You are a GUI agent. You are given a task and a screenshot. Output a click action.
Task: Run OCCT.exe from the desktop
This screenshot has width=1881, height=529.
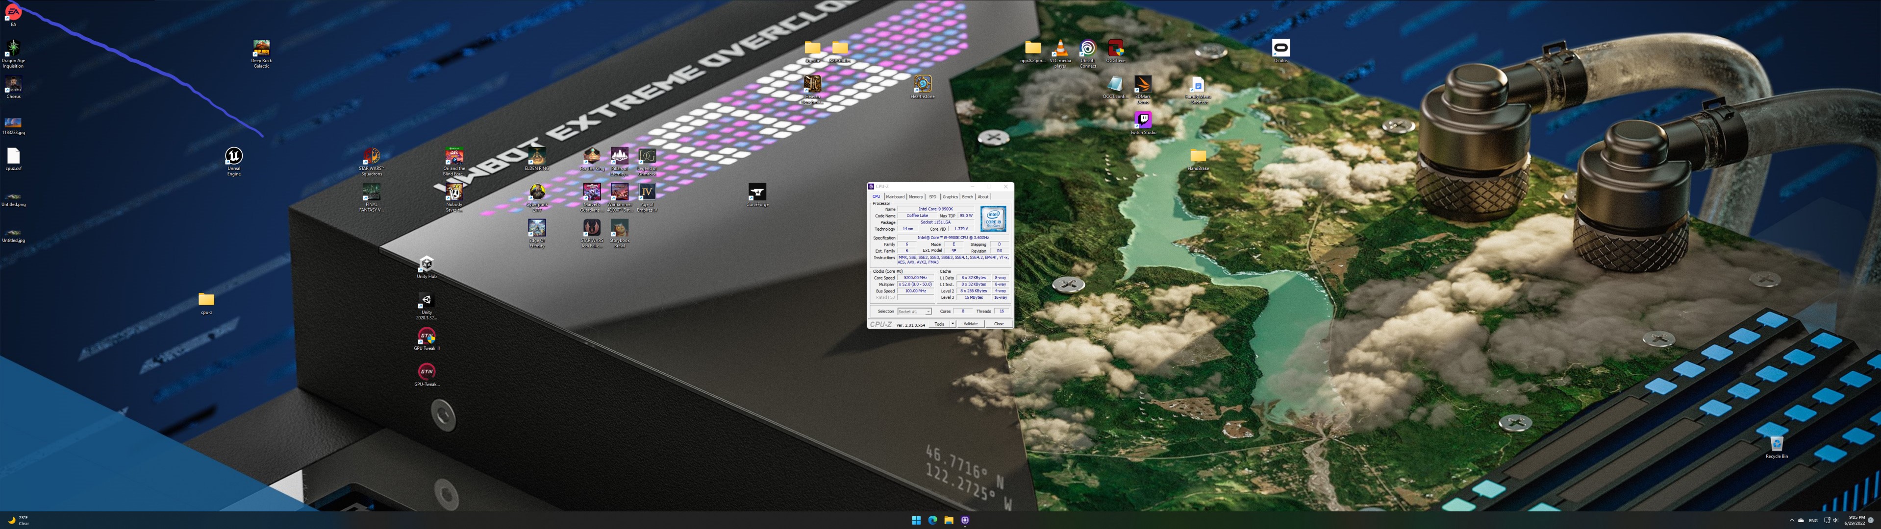point(1116,51)
